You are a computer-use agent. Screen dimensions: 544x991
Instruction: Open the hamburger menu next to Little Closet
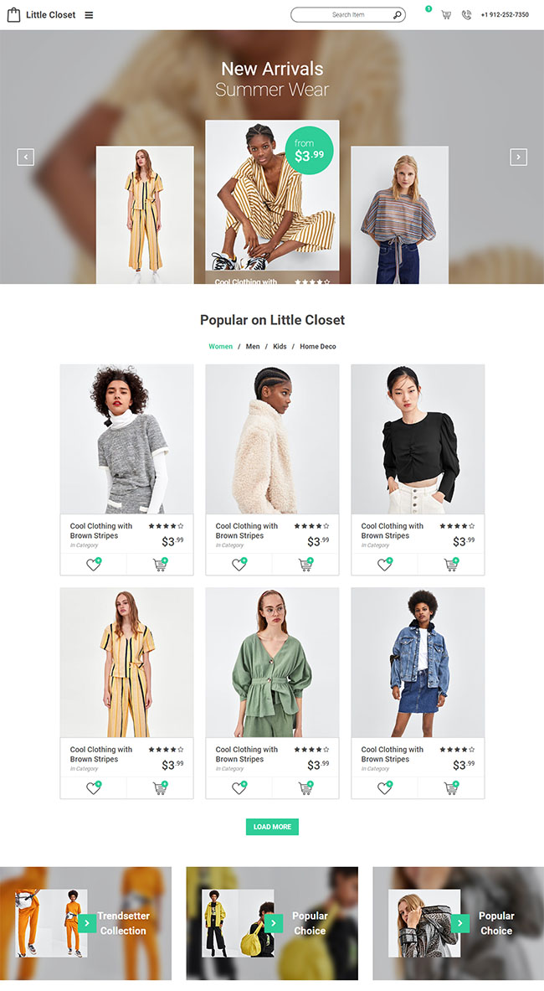click(89, 15)
